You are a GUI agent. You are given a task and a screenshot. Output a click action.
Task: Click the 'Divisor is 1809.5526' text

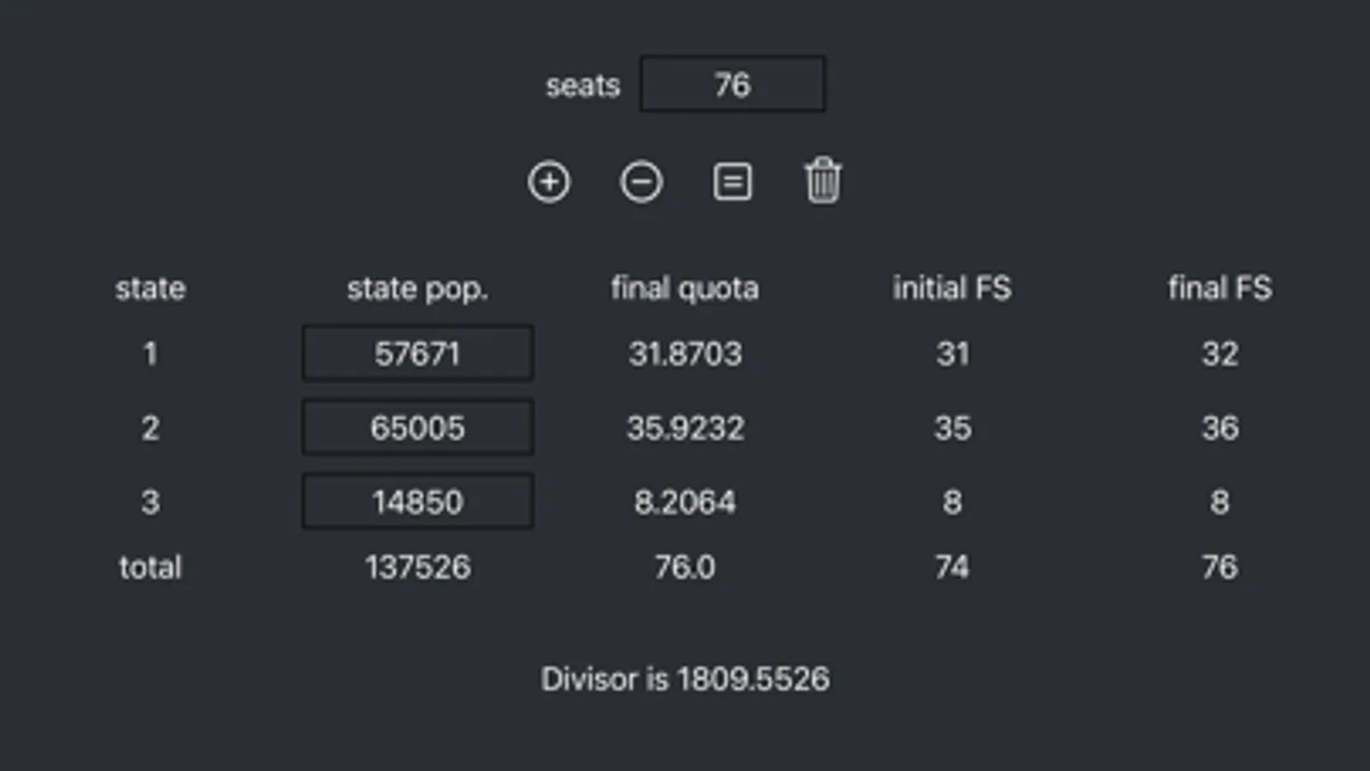tap(685, 679)
